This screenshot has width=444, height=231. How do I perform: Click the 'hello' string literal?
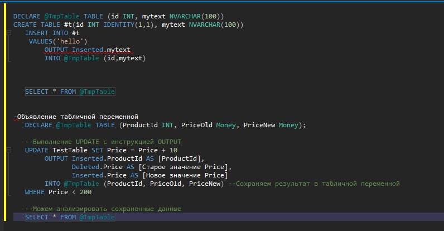point(70,41)
